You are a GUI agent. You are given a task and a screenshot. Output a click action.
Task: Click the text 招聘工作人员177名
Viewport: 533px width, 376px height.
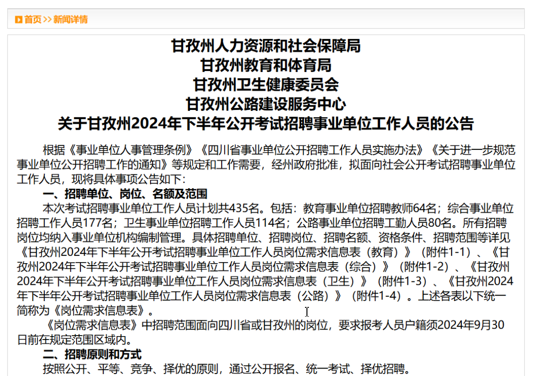click(65, 223)
